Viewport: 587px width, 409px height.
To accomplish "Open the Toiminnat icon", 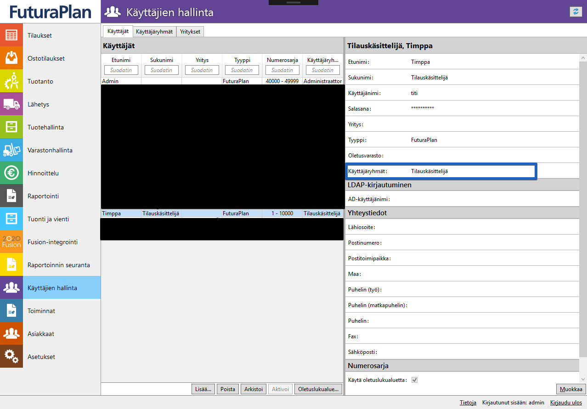I will pyautogui.click(x=11, y=311).
